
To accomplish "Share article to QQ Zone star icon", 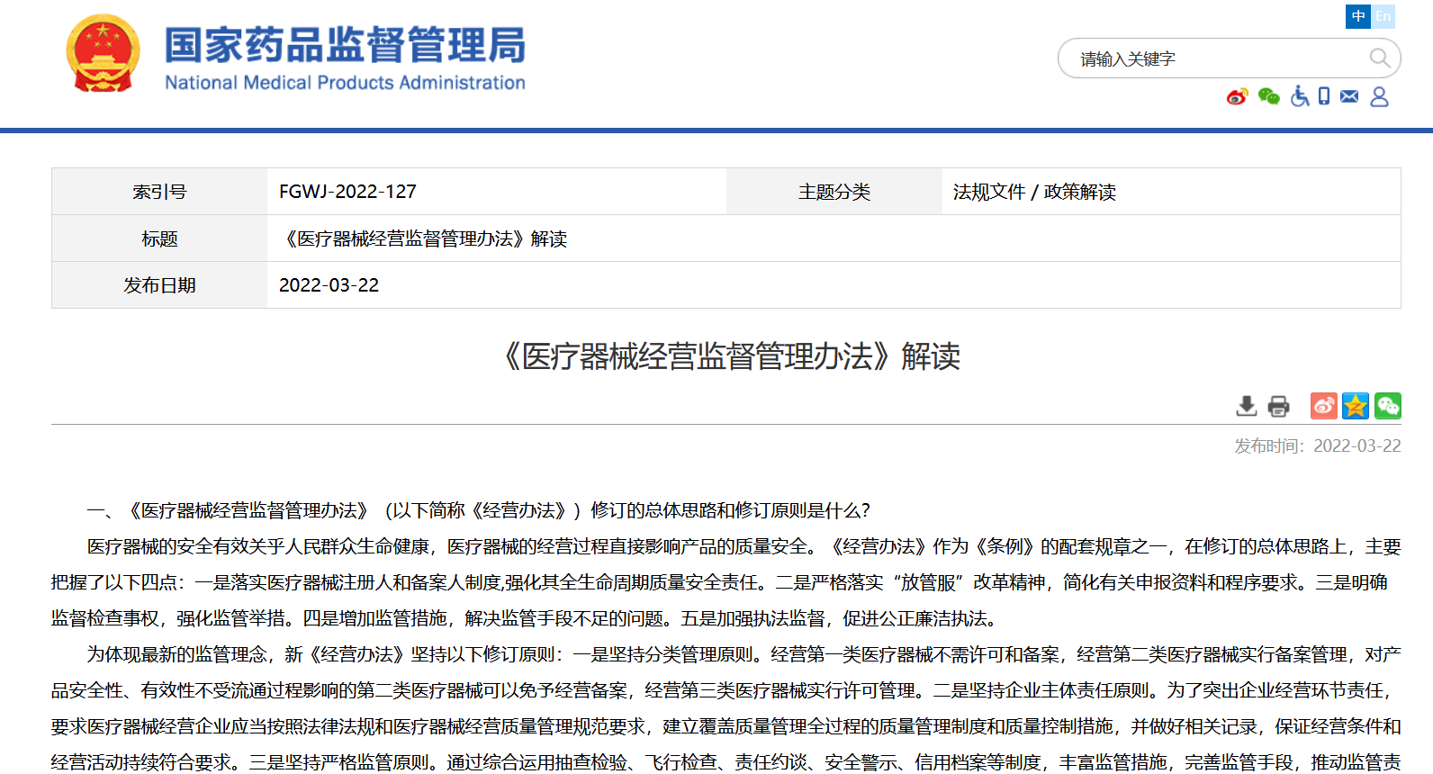I will click(x=1356, y=406).
